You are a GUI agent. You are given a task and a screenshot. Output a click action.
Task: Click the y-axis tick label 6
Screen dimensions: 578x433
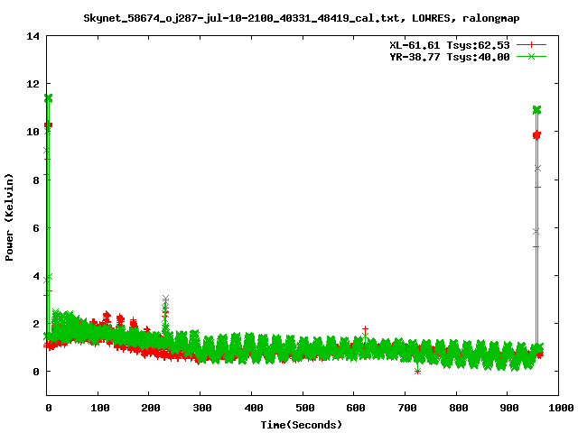(x=36, y=228)
